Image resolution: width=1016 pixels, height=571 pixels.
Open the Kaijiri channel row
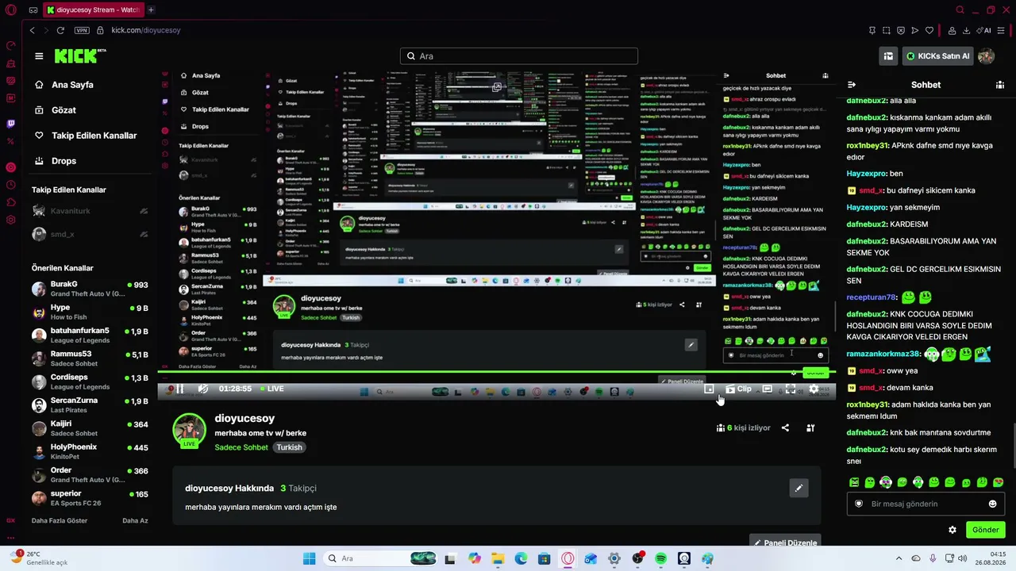[90, 428]
